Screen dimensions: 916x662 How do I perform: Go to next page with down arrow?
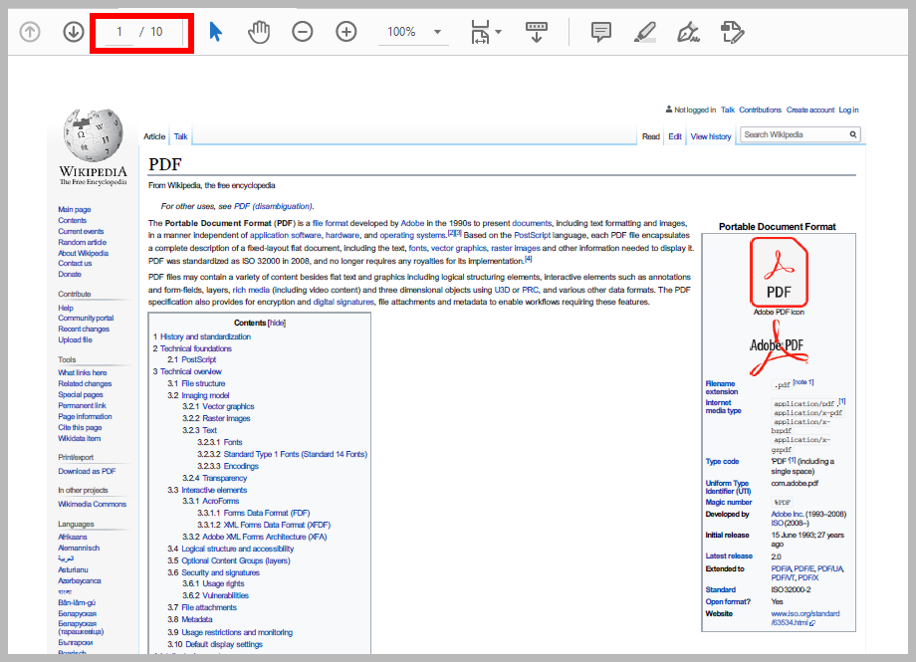coord(74,32)
